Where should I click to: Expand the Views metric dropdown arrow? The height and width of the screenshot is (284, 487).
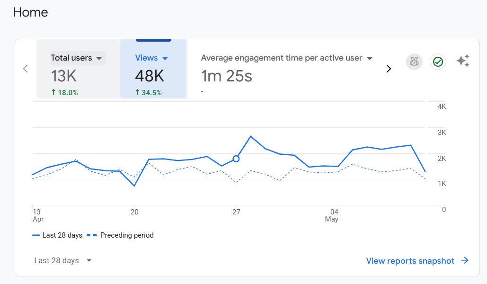(x=165, y=58)
